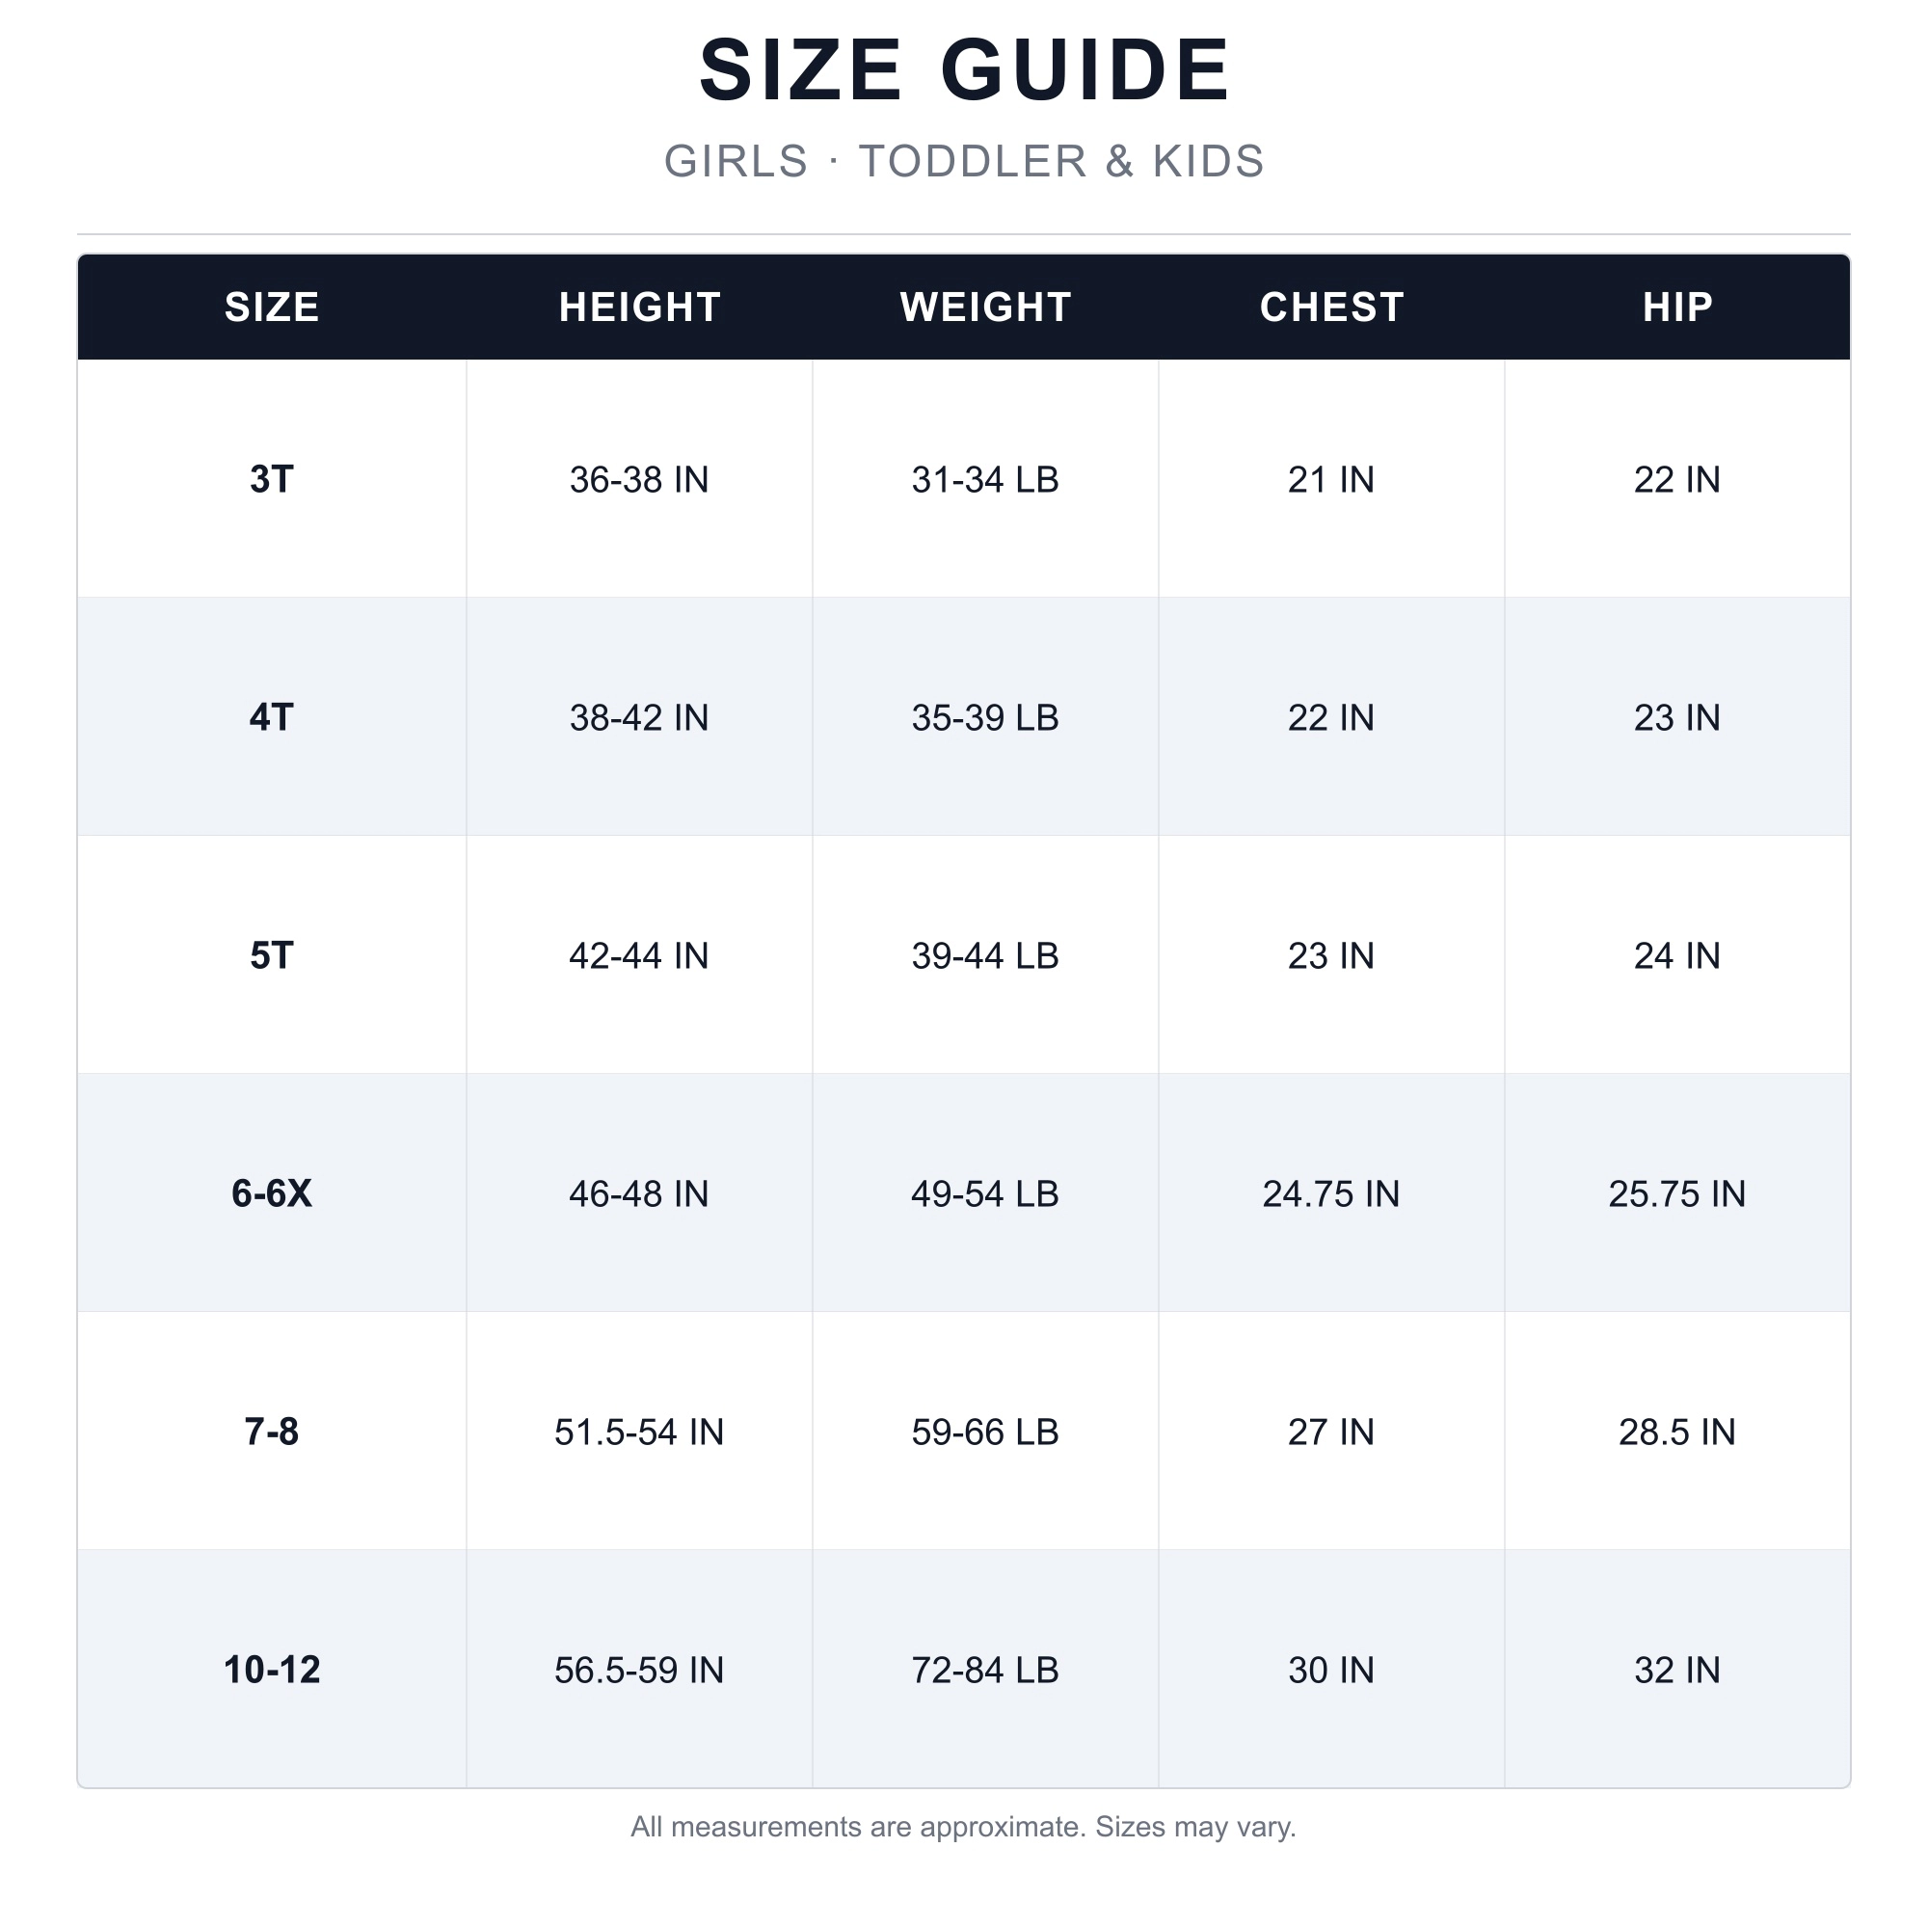The width and height of the screenshot is (1928, 1928).
Task: Click the Girls Toddler & Kids subtitle
Action: (964, 162)
